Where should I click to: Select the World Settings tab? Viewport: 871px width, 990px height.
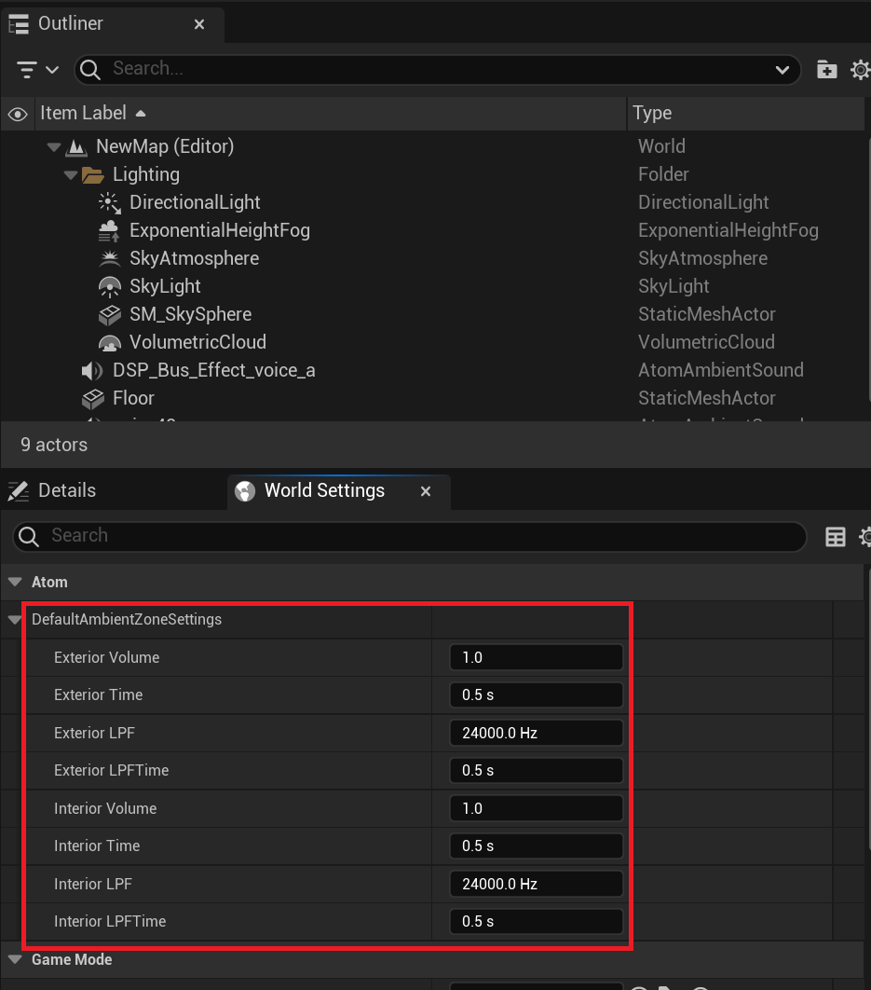(323, 490)
